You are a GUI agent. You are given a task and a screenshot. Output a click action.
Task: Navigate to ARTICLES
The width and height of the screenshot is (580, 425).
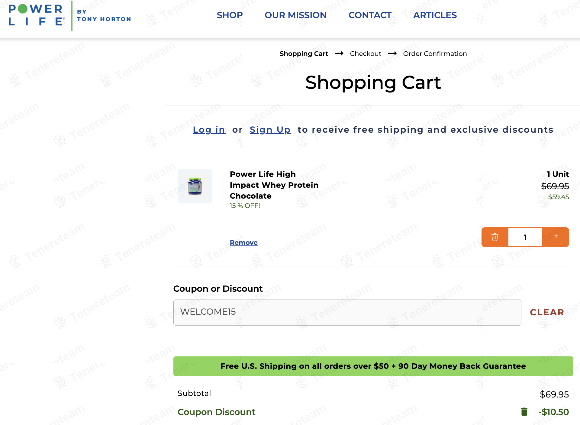435,15
